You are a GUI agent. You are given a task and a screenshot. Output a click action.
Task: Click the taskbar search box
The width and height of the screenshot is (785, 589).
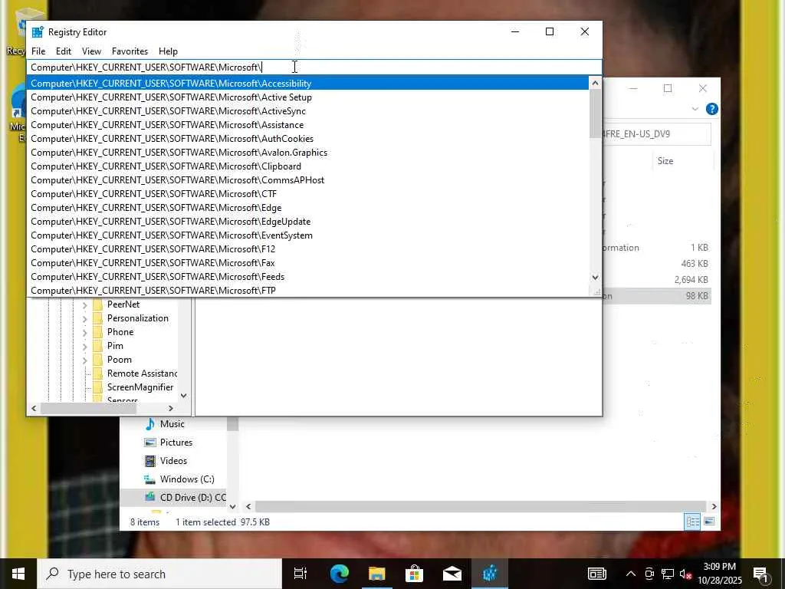(x=159, y=574)
